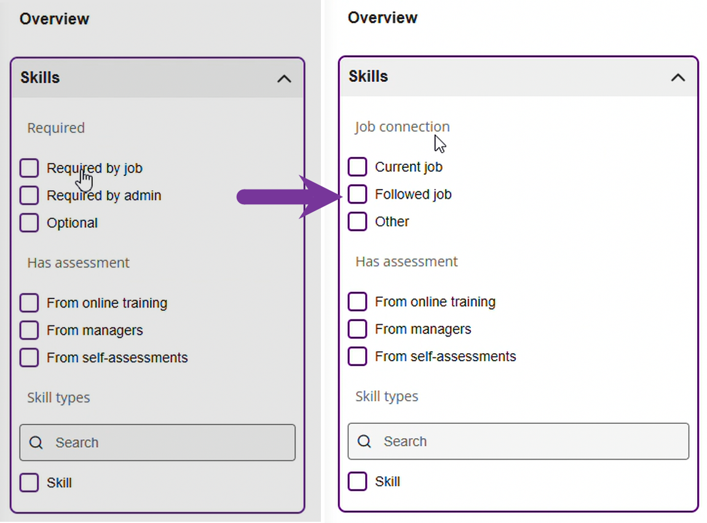Viewport: 707px width, 523px height.
Task: Enable the Required by admin checkbox
Action: (29, 196)
